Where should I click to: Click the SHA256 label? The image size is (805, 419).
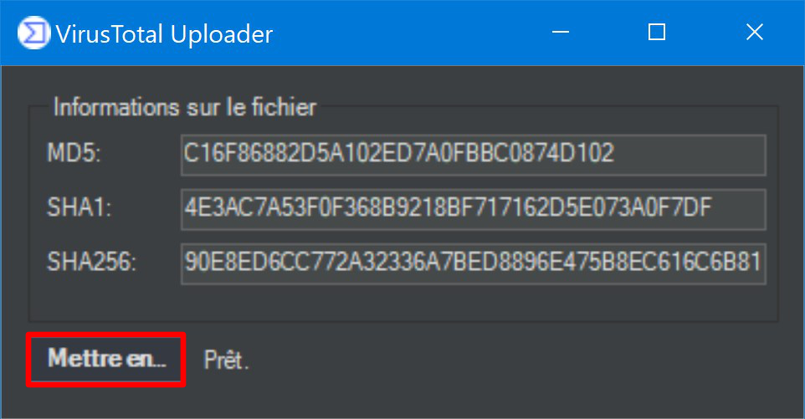tap(91, 262)
